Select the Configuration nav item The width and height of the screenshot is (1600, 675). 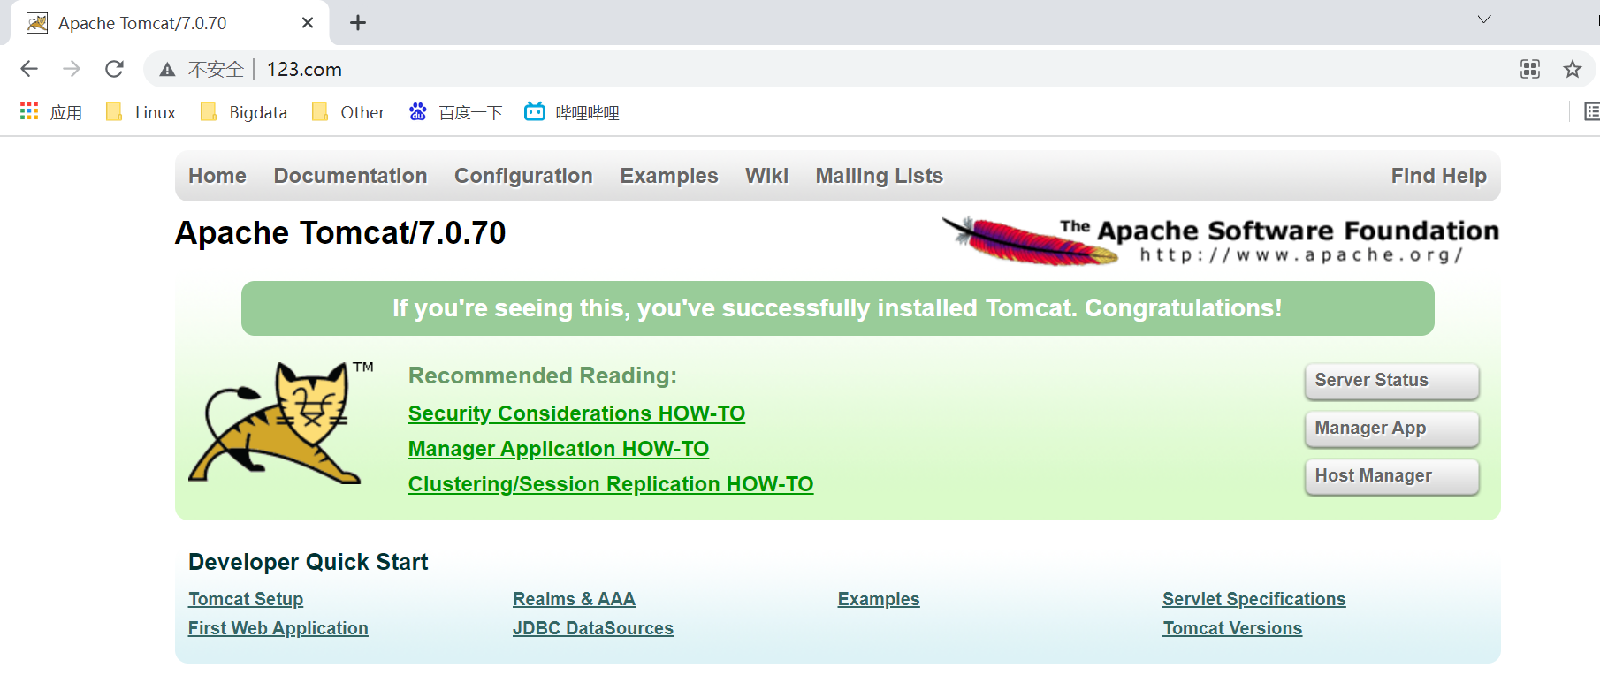(x=523, y=176)
